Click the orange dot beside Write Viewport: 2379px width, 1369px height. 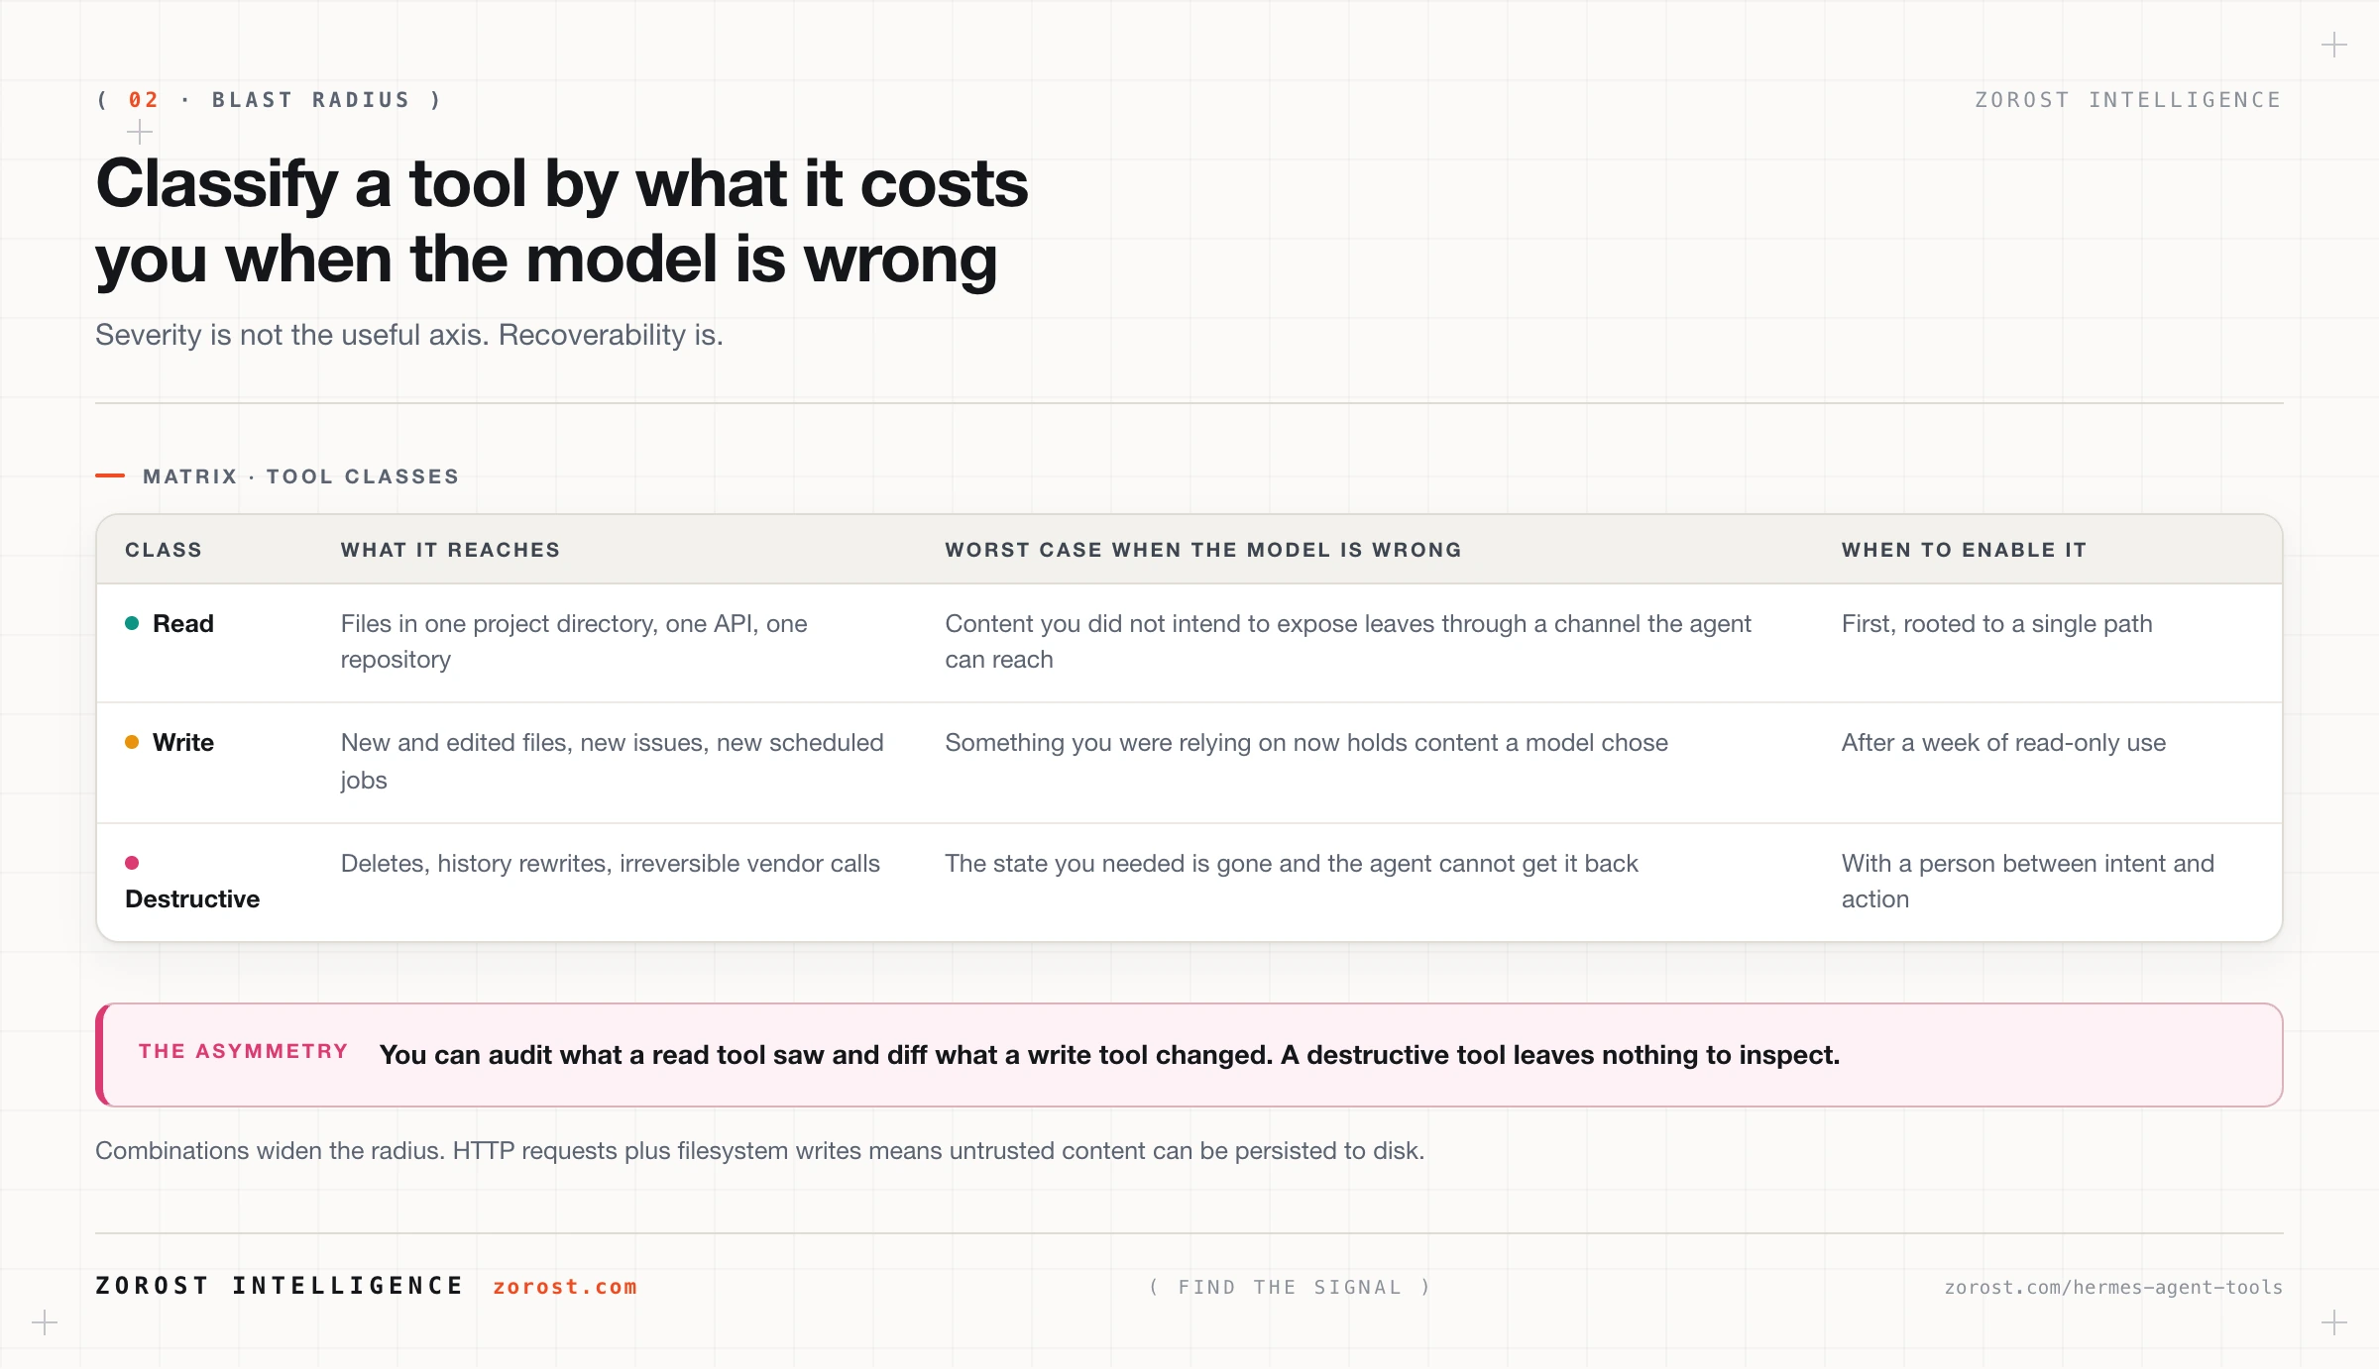(132, 742)
